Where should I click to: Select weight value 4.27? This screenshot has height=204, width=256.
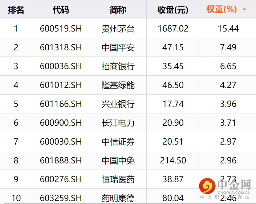click(228, 85)
